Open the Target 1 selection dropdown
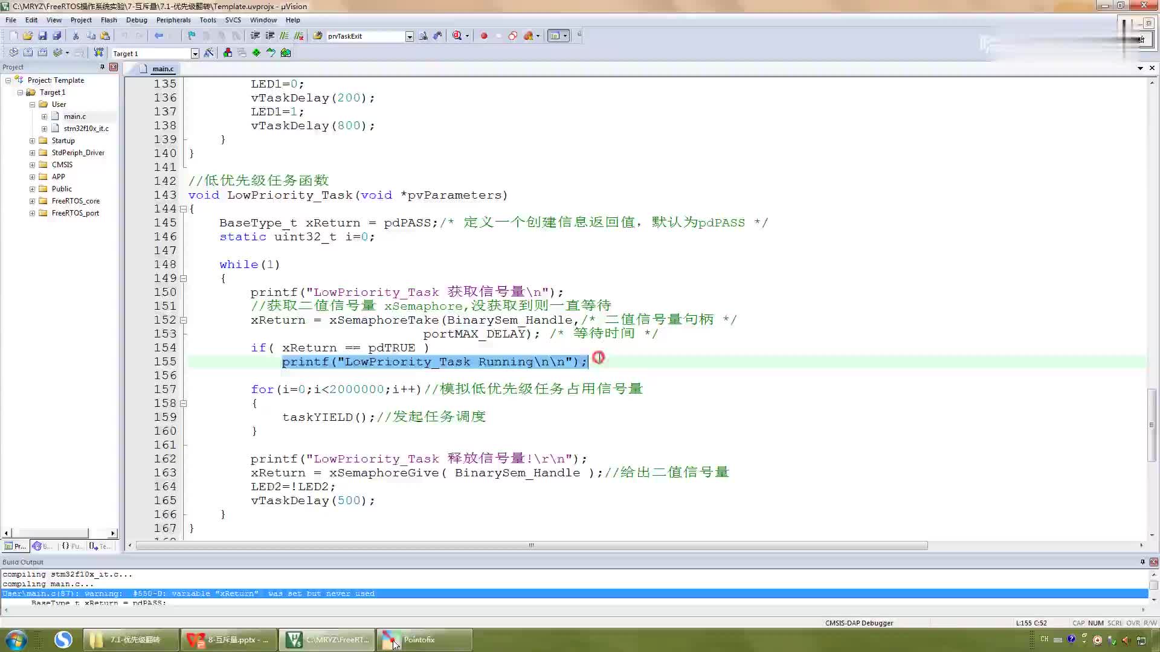This screenshot has height=652, width=1160. click(x=195, y=53)
